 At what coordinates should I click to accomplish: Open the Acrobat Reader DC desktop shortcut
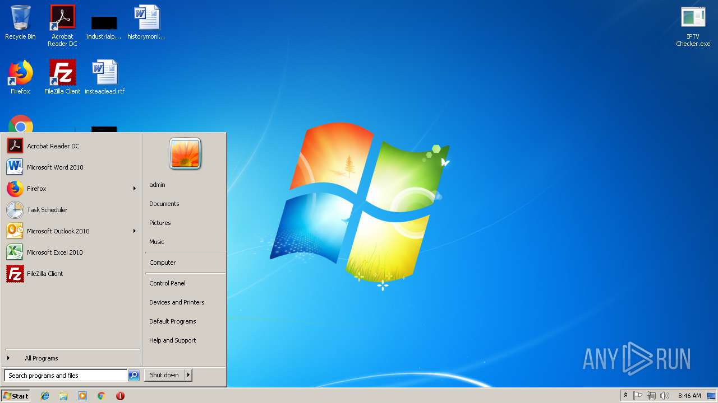coord(62,26)
